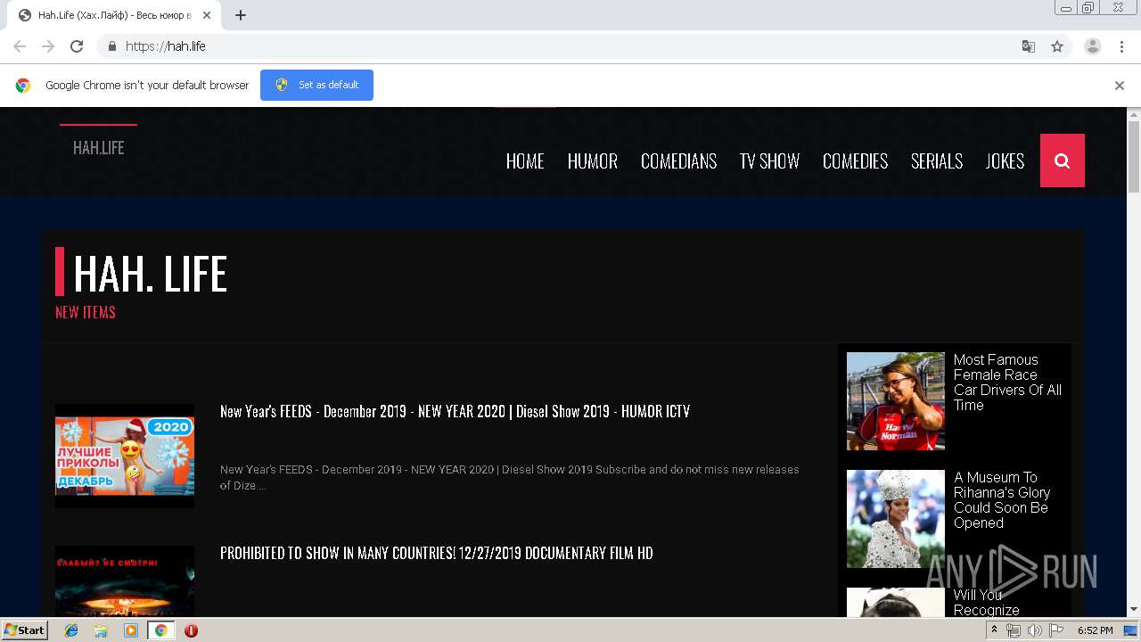
Task: Open the translate page icon
Action: pos(1029,46)
